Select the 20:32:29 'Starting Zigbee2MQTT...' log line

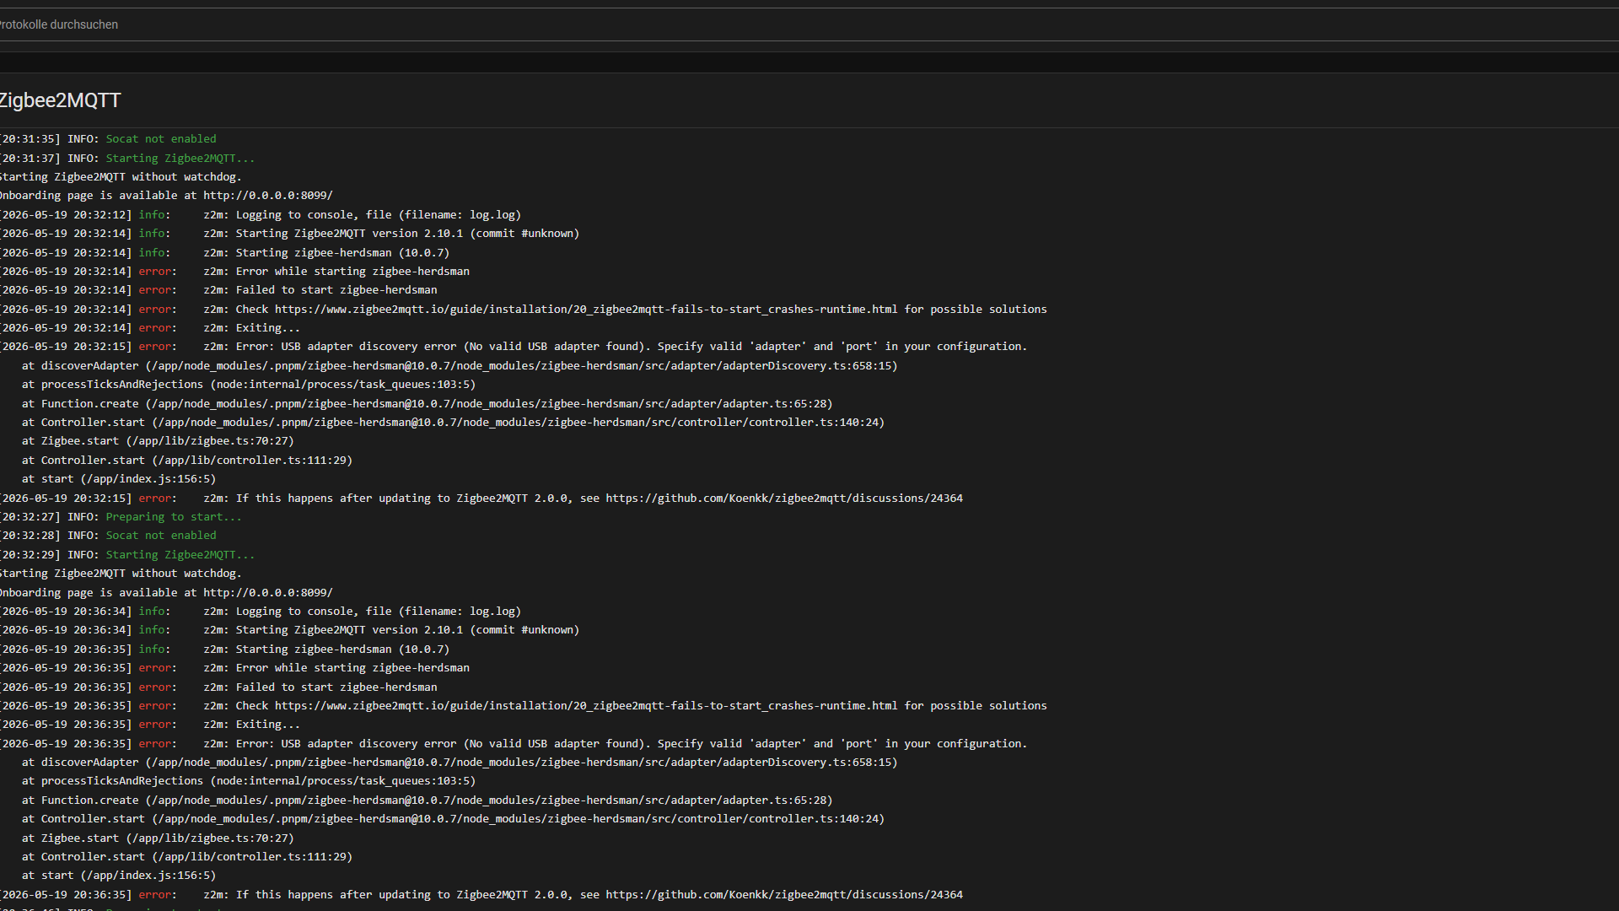tap(127, 555)
